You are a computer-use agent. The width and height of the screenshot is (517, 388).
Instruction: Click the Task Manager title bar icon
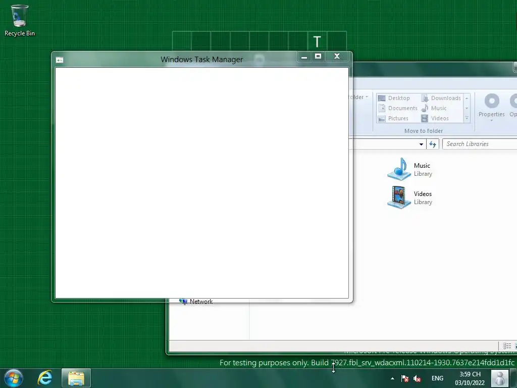[60, 60]
